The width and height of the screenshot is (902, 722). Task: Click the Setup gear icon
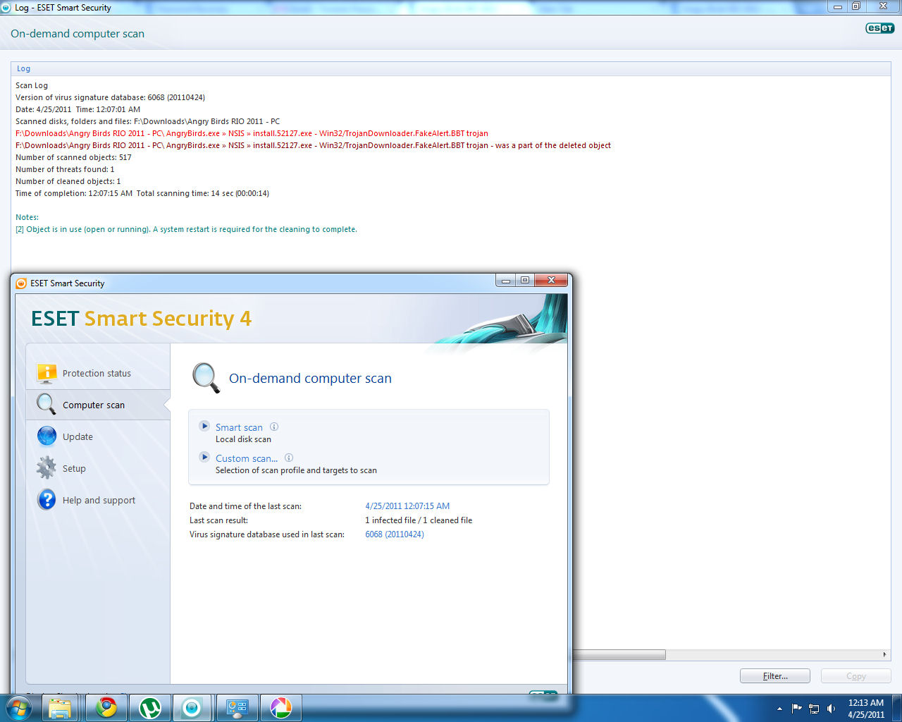[47, 467]
